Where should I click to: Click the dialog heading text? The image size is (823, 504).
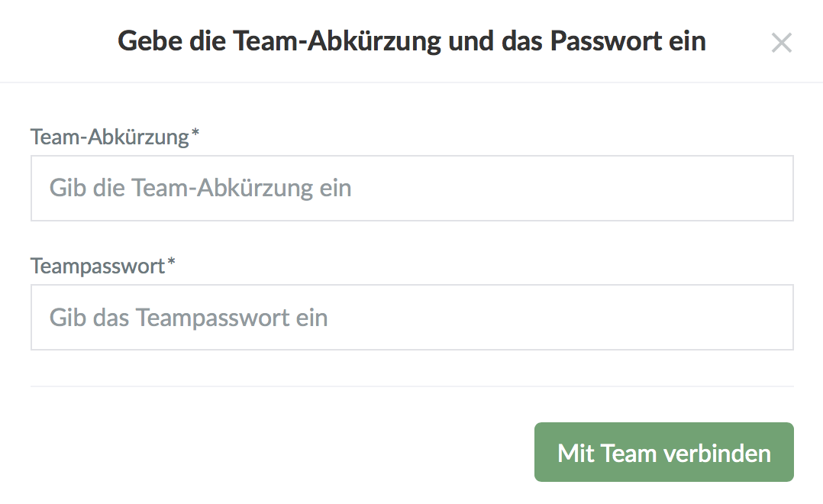click(411, 41)
